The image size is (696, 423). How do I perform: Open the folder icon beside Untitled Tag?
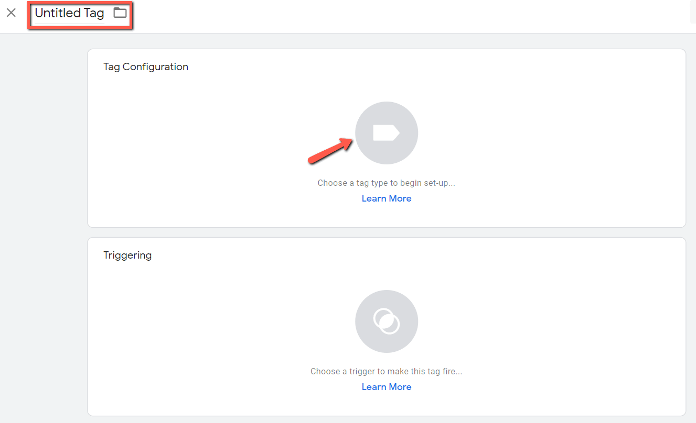click(120, 13)
